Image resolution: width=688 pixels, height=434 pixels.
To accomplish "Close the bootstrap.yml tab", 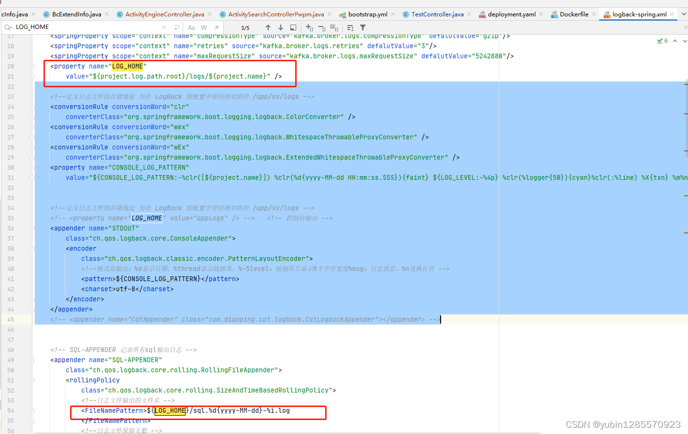I will 393,14.
